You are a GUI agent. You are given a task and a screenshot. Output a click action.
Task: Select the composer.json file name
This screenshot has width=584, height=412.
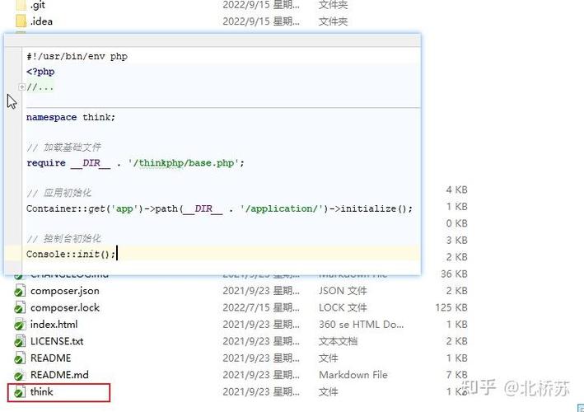tap(65, 291)
